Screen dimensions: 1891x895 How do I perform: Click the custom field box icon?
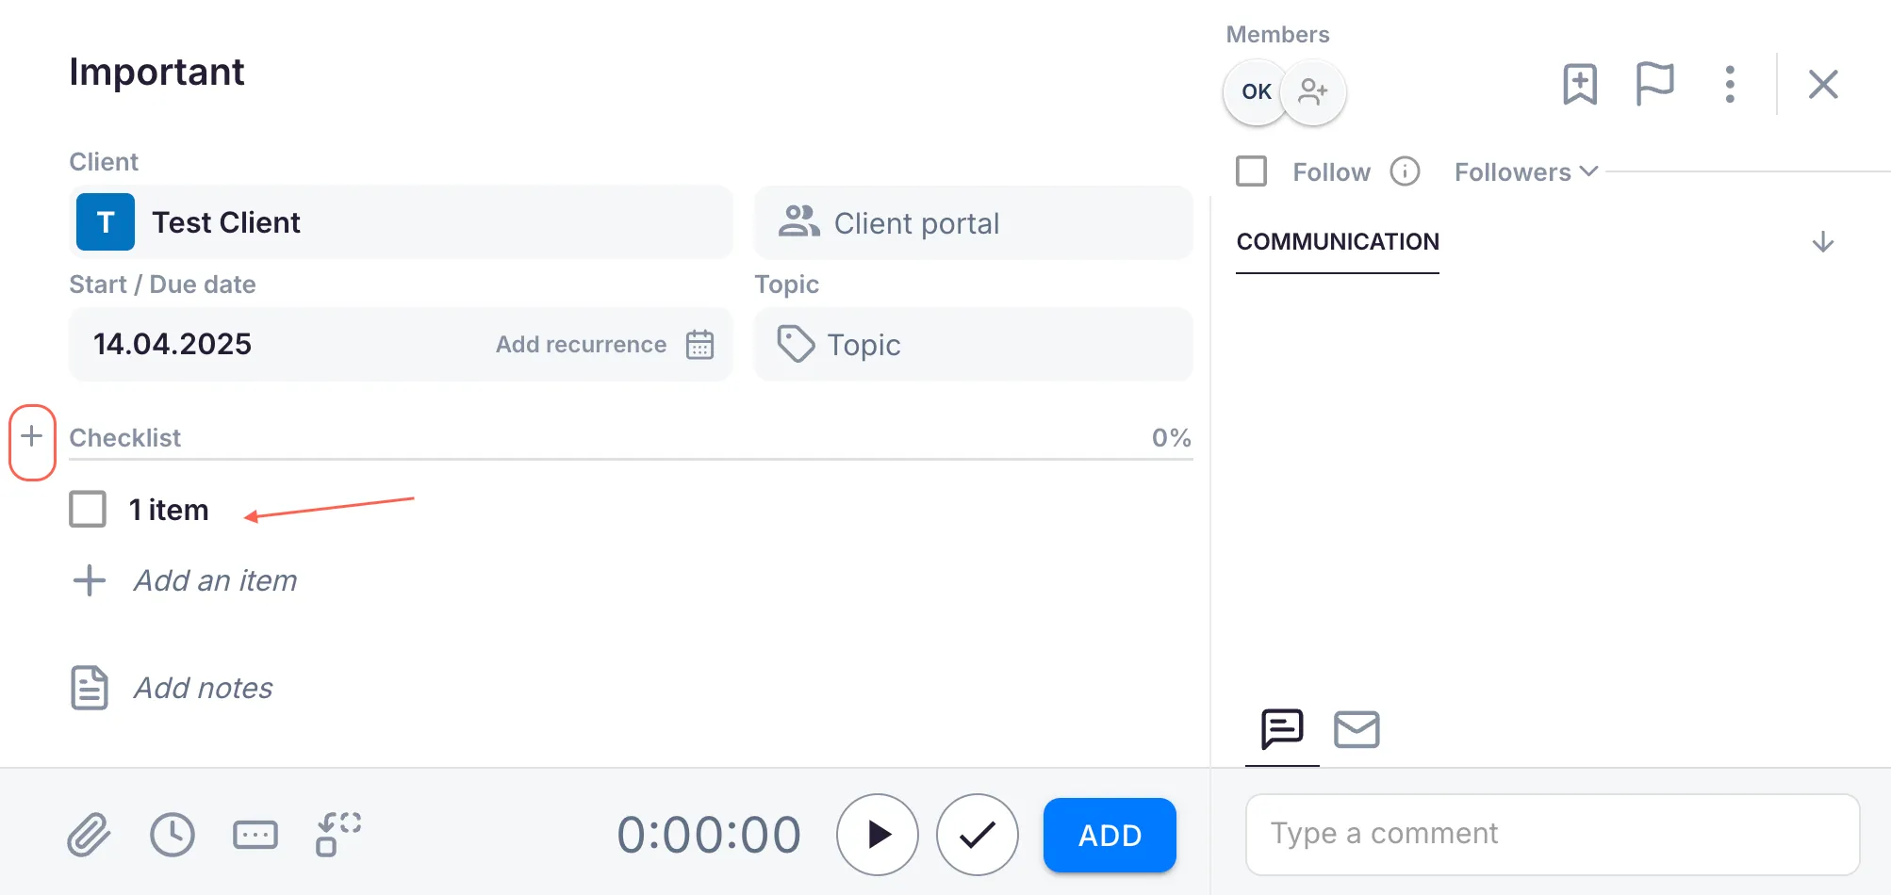[x=255, y=835]
